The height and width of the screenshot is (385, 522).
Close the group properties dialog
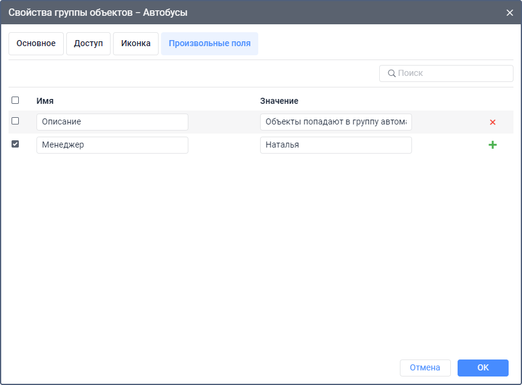click(x=509, y=12)
